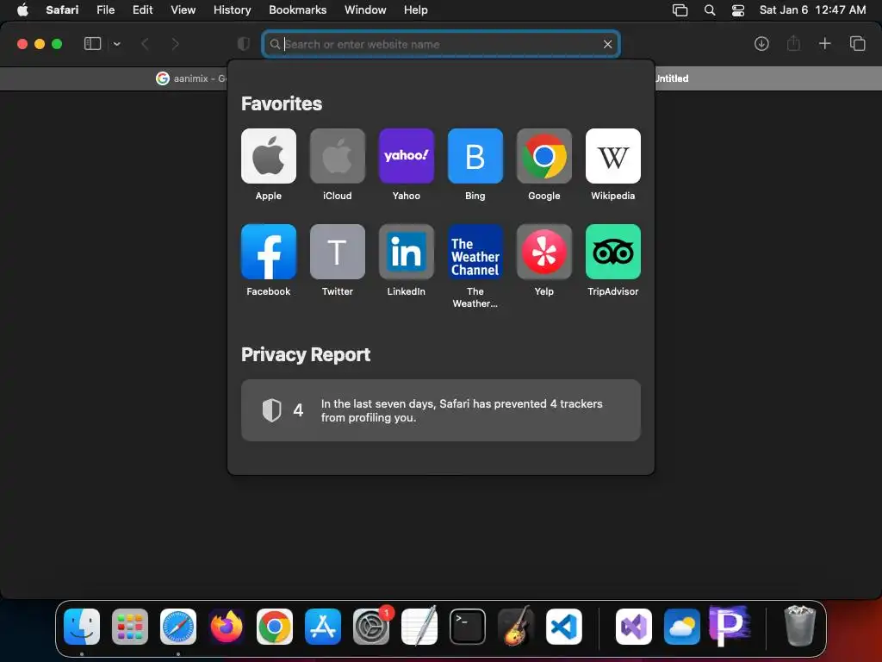Open a new tab with plus button

pyautogui.click(x=824, y=43)
